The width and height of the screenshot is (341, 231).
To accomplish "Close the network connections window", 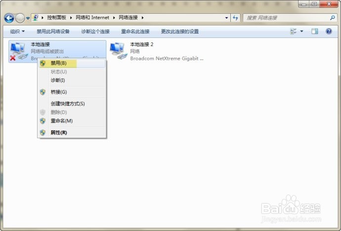I will [x=329, y=4].
